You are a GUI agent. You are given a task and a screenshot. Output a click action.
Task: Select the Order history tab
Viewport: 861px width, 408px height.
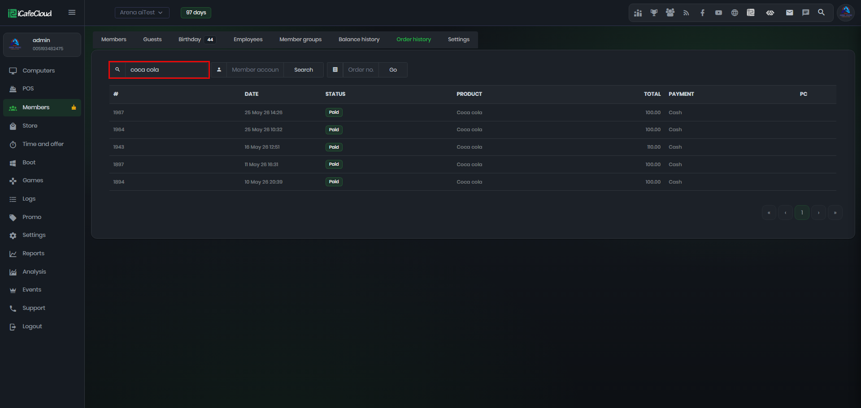coord(414,39)
